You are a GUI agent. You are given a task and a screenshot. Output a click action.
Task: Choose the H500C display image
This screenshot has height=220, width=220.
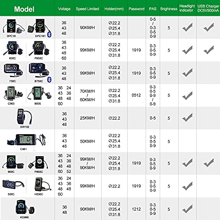[43, 184]
